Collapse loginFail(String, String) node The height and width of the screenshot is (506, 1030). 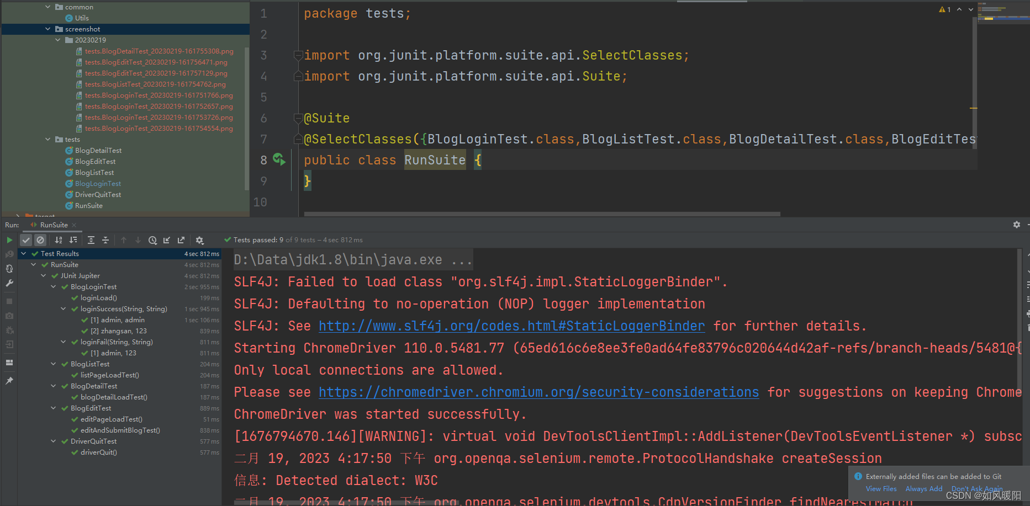pyautogui.click(x=63, y=342)
